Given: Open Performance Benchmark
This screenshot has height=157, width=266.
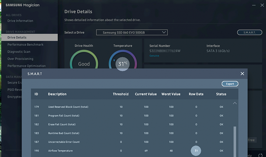Looking at the screenshot, I should click(x=26, y=44).
